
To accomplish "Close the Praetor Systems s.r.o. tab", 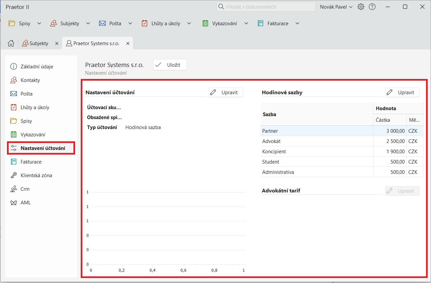I will point(128,43).
